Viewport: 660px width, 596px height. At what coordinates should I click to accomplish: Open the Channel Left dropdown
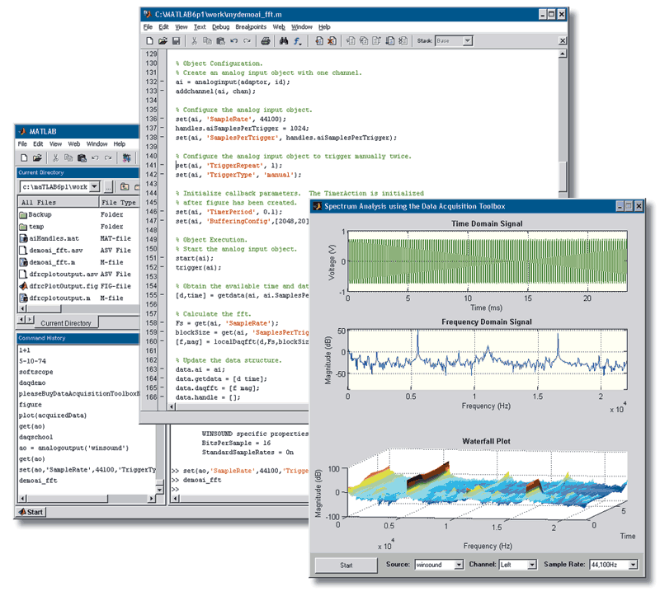pyautogui.click(x=532, y=565)
